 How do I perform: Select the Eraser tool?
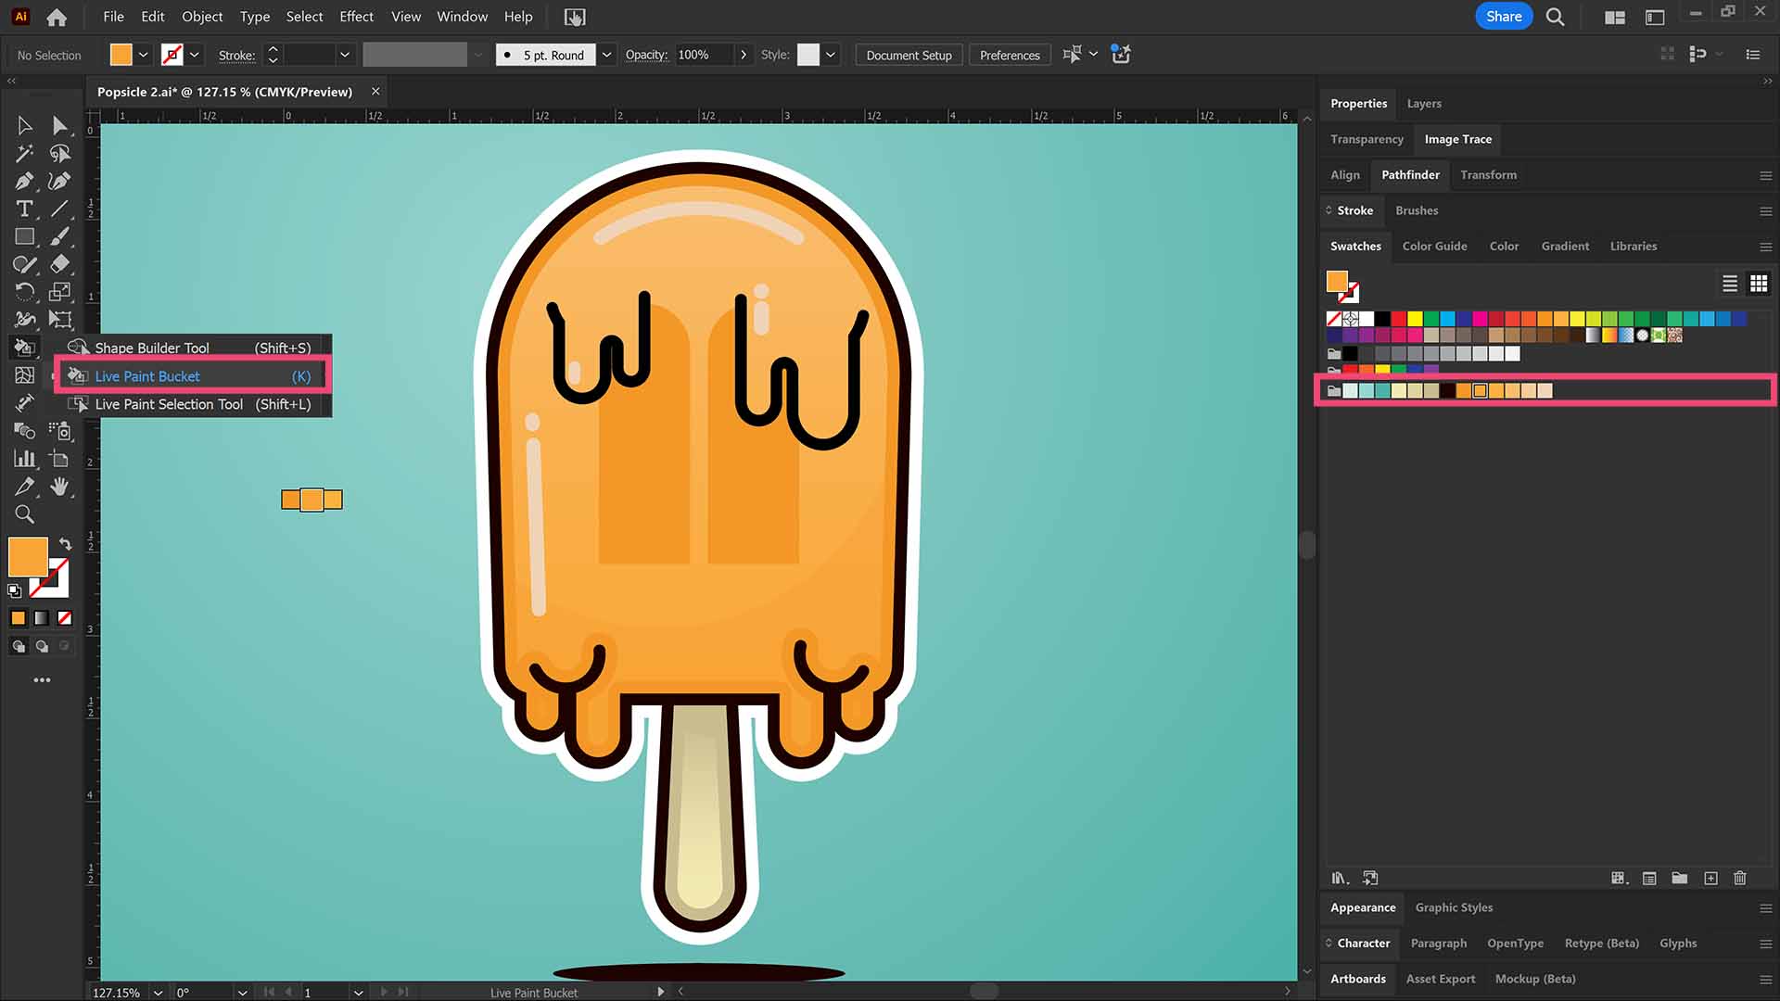click(60, 264)
